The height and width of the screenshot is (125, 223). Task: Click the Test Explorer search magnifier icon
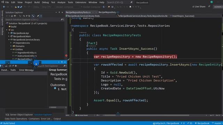(64, 66)
